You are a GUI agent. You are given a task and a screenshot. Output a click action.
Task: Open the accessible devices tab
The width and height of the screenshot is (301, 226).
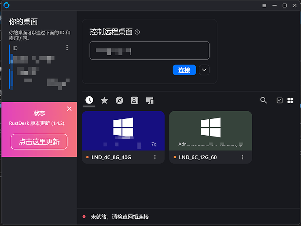pyautogui.click(x=150, y=100)
